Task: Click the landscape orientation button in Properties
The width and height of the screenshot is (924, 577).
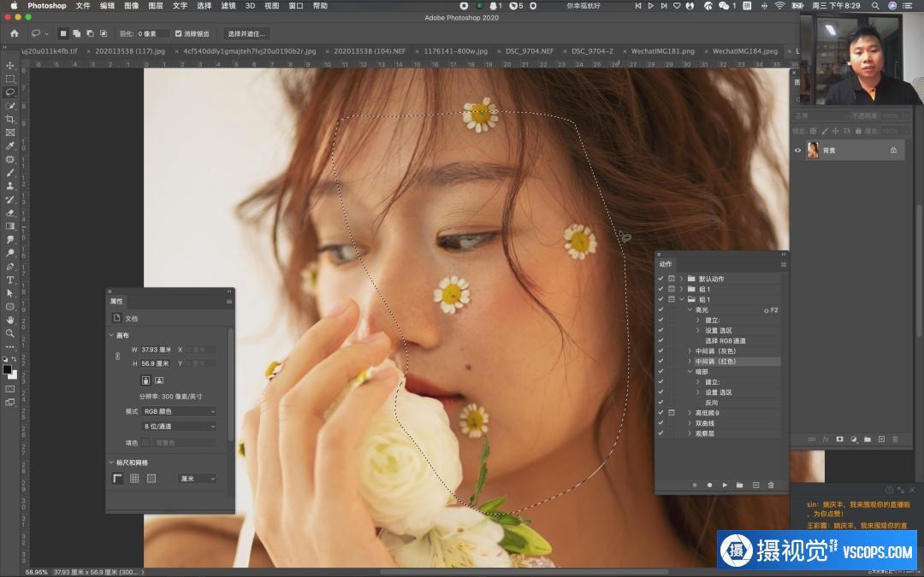Action: (159, 380)
